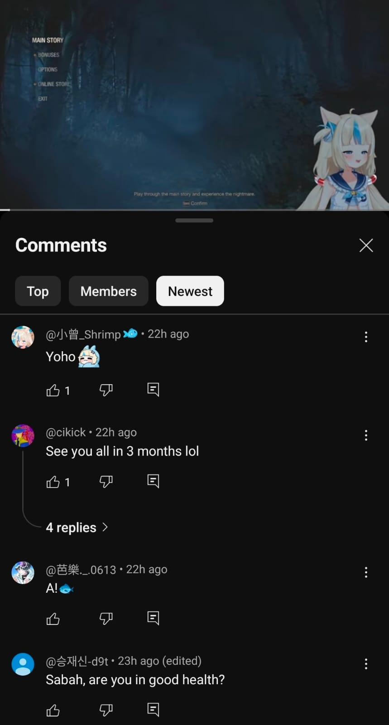Open more options for 芭樂._.0613 comment
Screen dimensions: 389x725
click(x=366, y=572)
